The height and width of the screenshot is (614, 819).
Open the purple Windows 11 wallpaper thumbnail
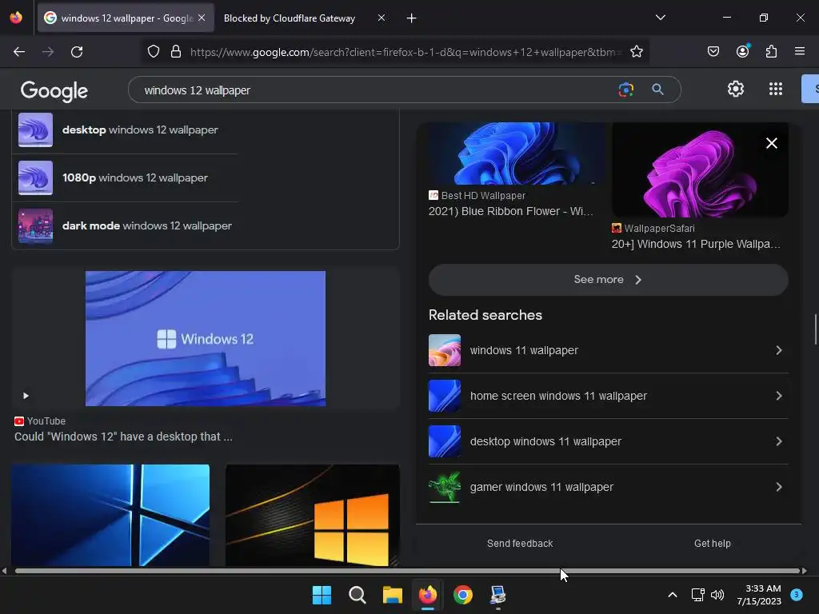click(x=700, y=169)
